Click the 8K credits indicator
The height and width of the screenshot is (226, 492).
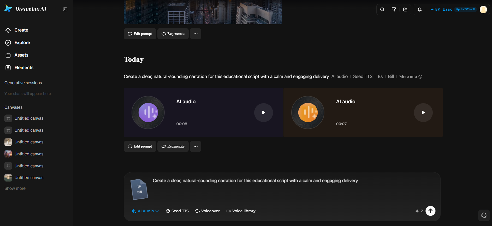435,9
